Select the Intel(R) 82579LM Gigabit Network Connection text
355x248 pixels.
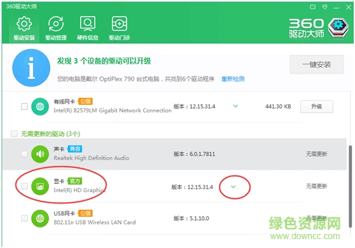pos(113,111)
